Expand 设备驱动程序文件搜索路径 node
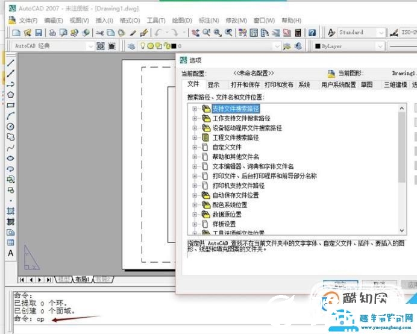Screen dimensions: 417x334 [x=195, y=128]
